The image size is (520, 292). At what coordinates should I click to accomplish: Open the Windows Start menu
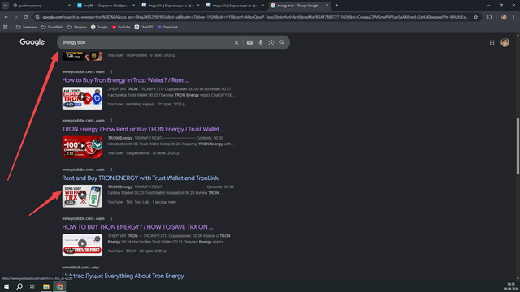pyautogui.click(x=6, y=286)
